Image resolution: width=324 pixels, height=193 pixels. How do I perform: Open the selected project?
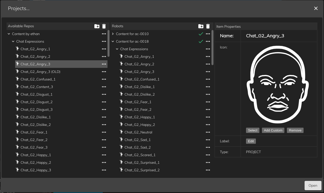click(x=313, y=185)
